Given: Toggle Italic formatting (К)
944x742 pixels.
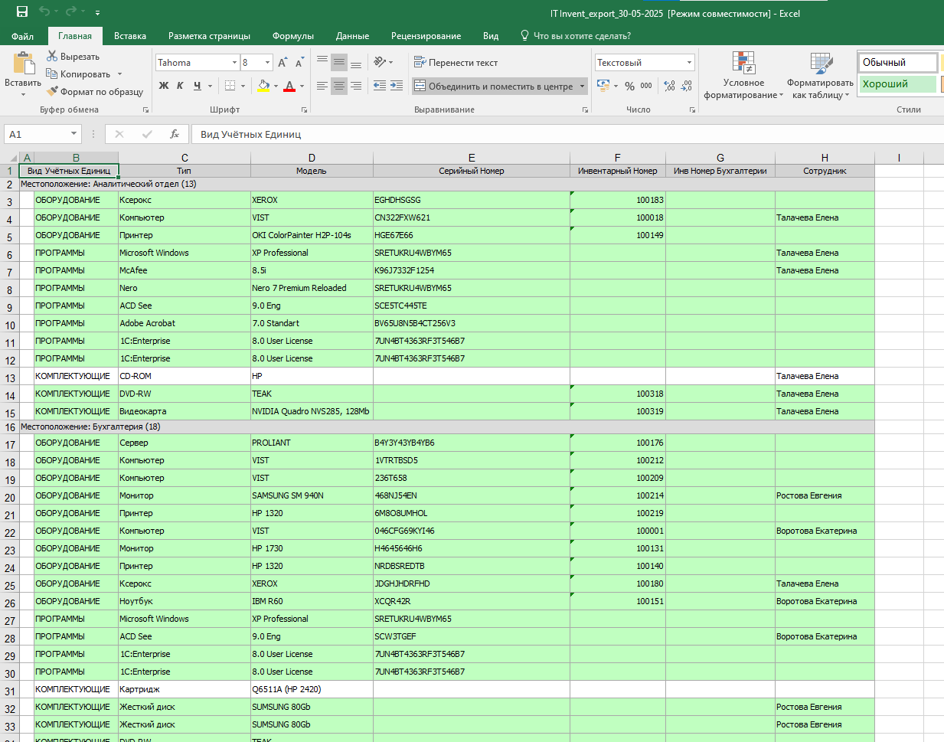Looking at the screenshot, I should [180, 86].
